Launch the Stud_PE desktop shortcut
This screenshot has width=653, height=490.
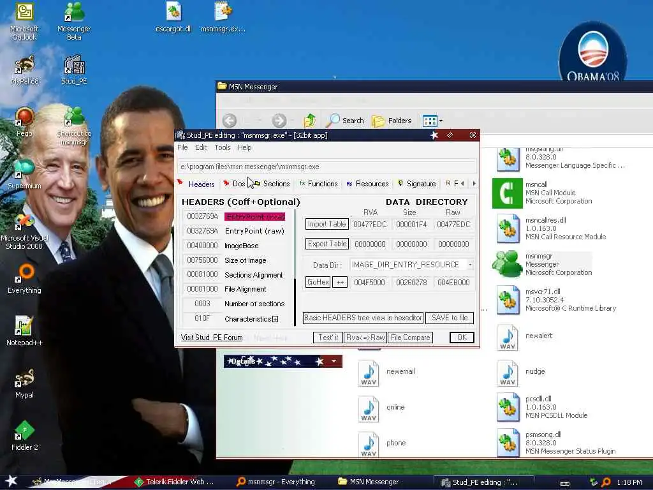[x=74, y=70]
